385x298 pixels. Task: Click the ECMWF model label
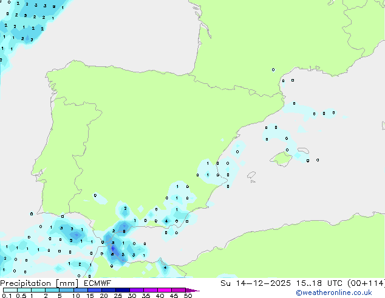click(x=98, y=283)
